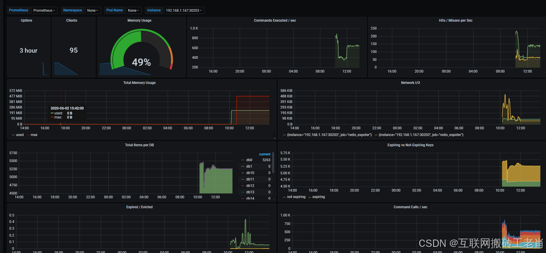The width and height of the screenshot is (546, 253).
Task: Click the 'used' legend color dash
Action: (x=13, y=135)
